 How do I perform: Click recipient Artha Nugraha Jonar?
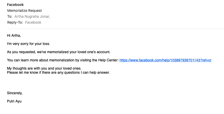coord(32,16)
